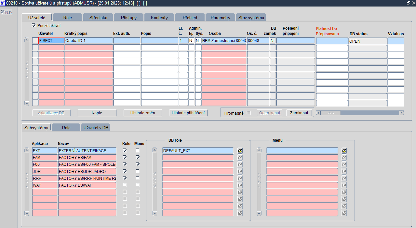This screenshot has height=228, width=416.
Task: Open Historie přihlášení
Action: (188, 113)
